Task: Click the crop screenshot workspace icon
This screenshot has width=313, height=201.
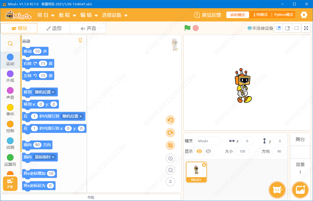Action: point(170,145)
